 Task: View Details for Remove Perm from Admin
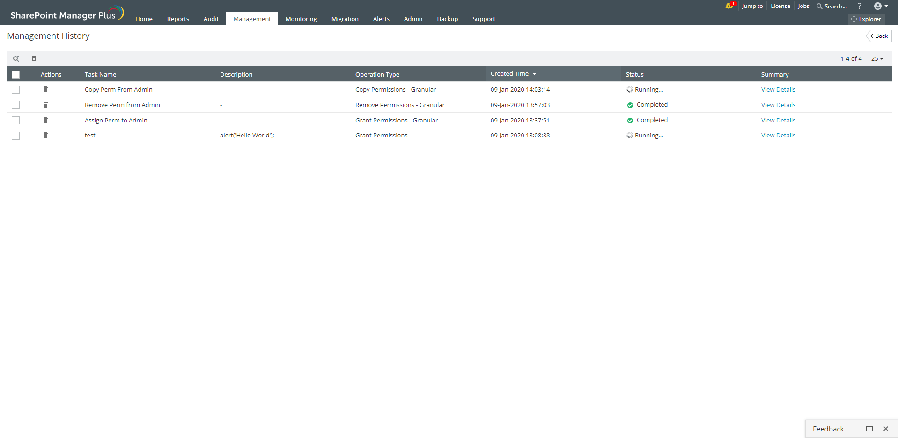pyautogui.click(x=778, y=105)
